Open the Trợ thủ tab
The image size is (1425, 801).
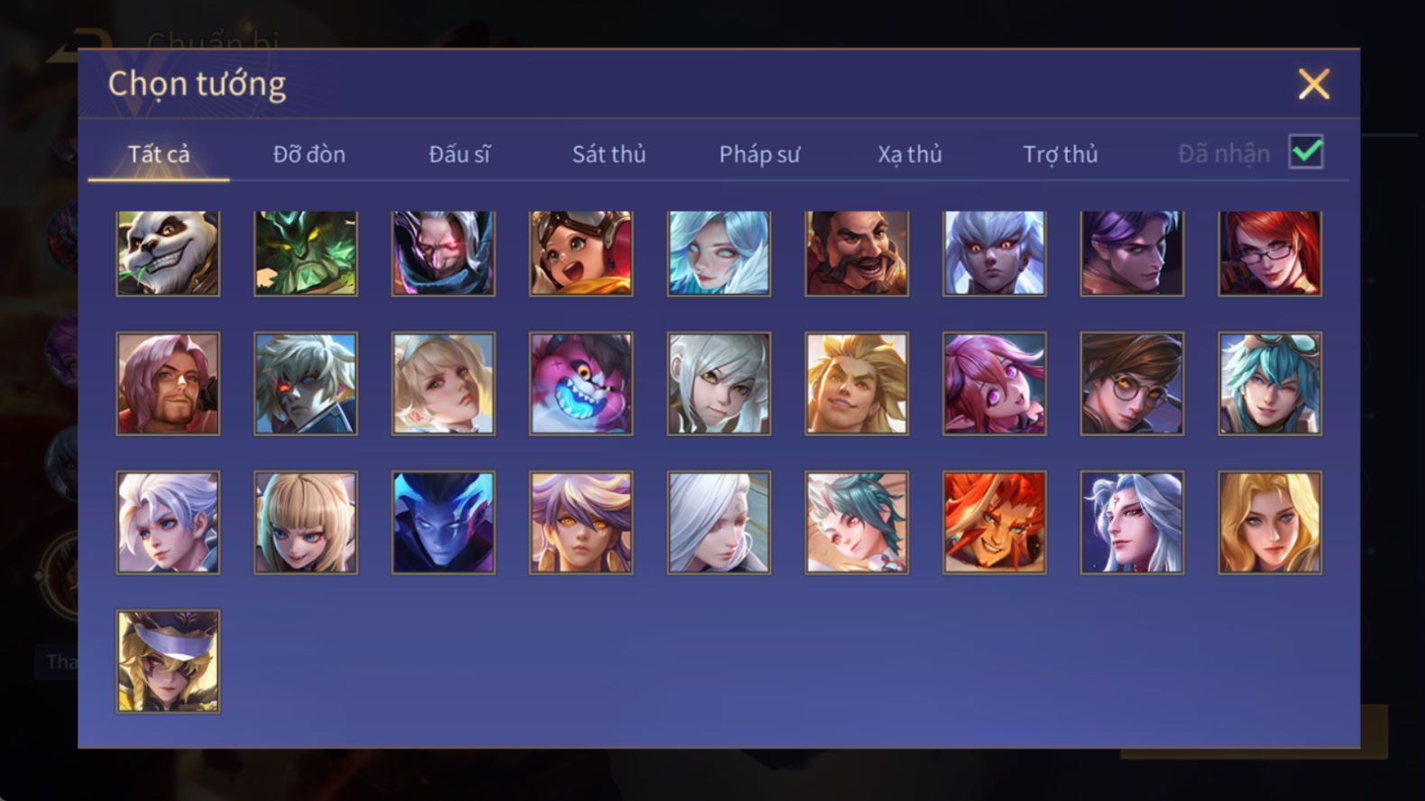click(x=1061, y=154)
